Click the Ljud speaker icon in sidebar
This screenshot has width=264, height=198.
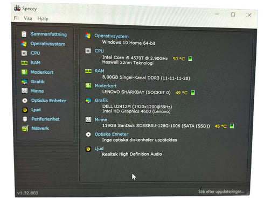point(25,110)
